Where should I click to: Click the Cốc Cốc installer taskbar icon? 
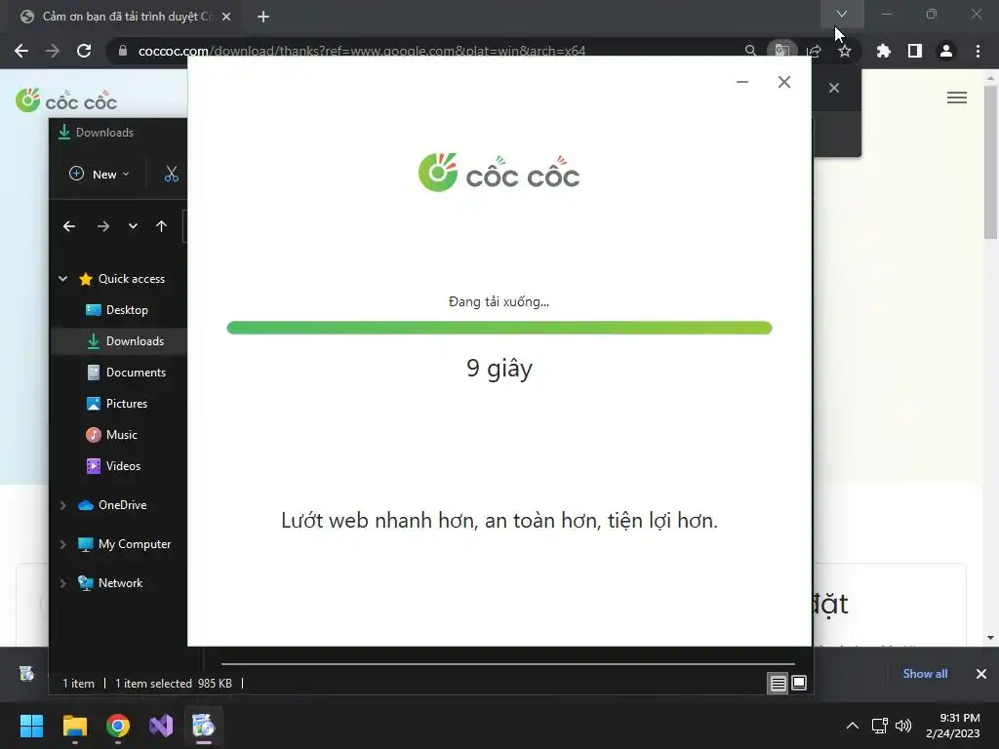click(x=203, y=726)
